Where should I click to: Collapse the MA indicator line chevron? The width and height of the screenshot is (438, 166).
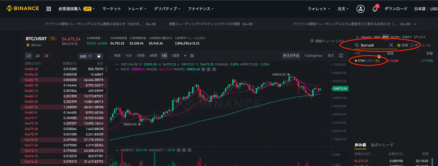click(x=117, y=69)
